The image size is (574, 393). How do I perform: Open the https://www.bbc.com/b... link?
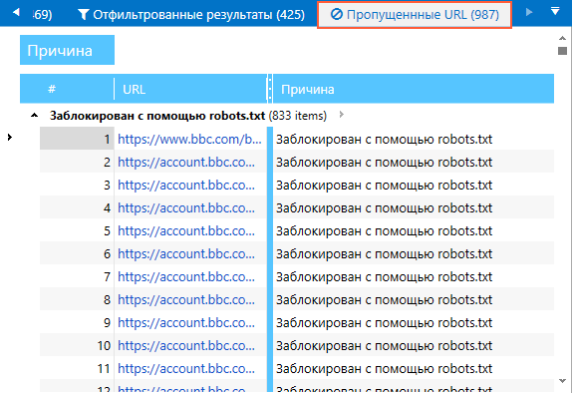tap(189, 140)
